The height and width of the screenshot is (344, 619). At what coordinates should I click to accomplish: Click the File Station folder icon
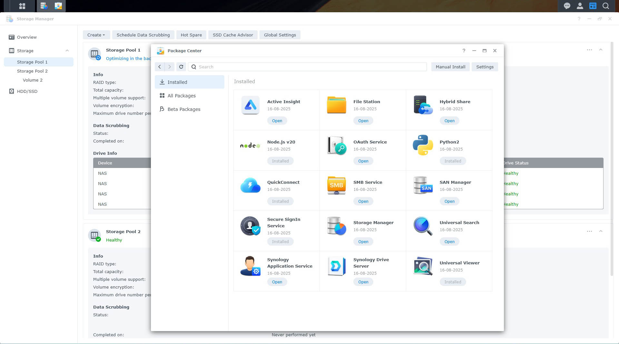tap(337, 105)
